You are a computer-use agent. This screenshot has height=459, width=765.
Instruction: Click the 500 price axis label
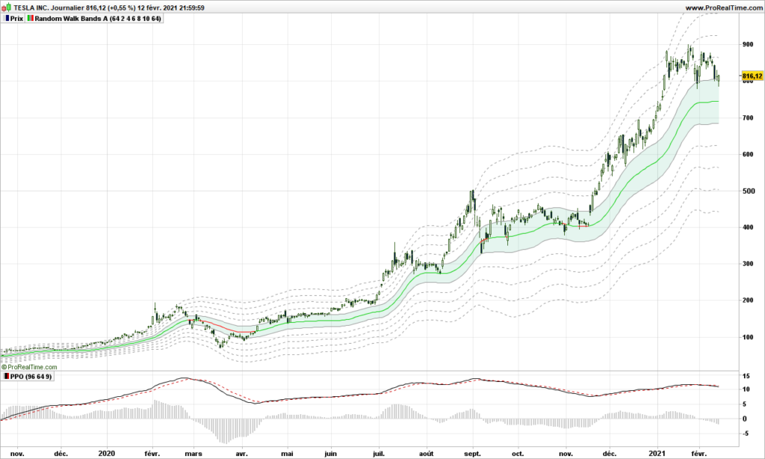tap(747, 191)
